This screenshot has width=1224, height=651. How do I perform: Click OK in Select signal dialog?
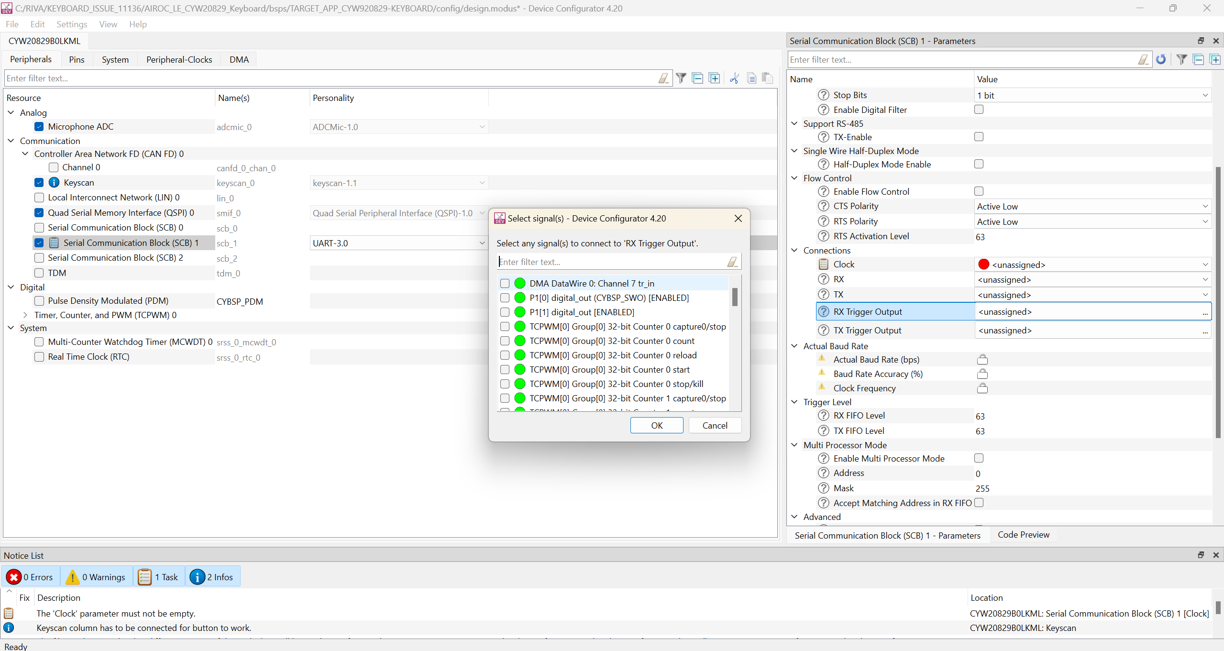pos(656,425)
